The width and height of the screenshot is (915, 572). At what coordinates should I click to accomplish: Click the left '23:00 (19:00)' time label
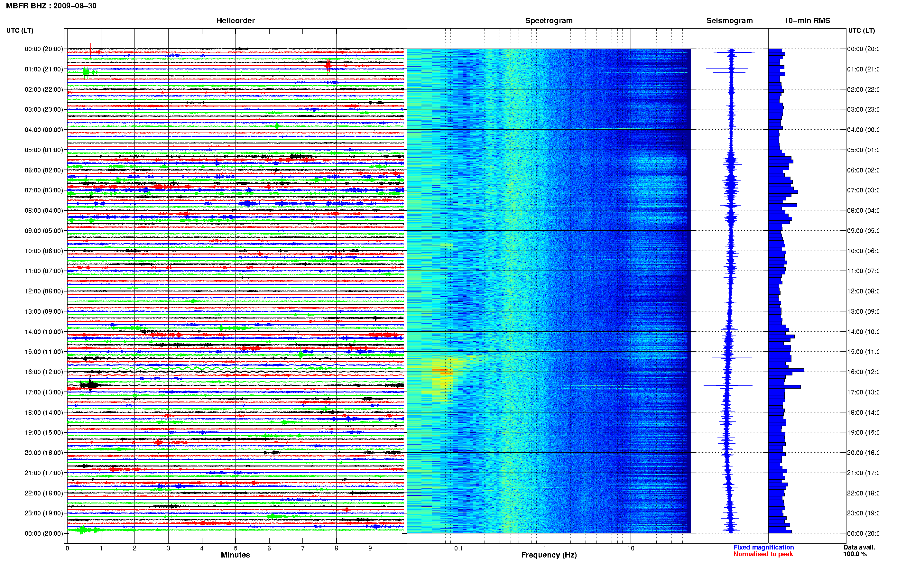point(44,513)
